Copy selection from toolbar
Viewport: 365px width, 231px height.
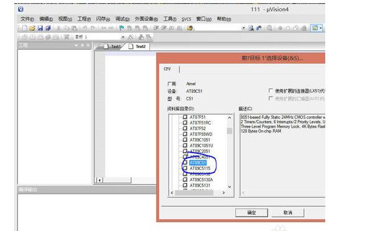tap(67, 28)
